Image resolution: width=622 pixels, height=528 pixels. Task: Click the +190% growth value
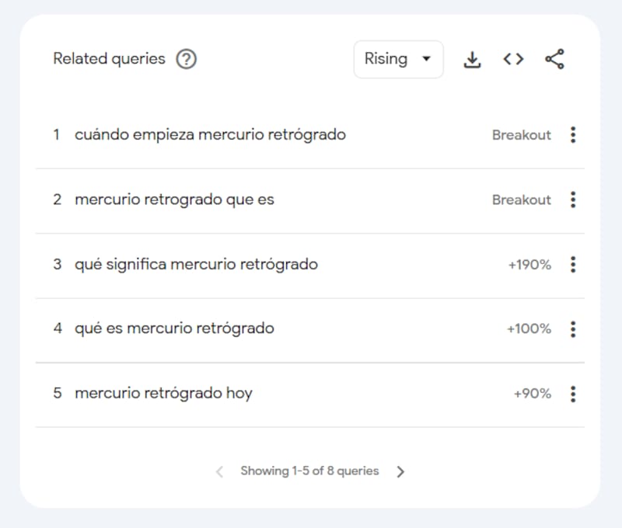pos(529,265)
